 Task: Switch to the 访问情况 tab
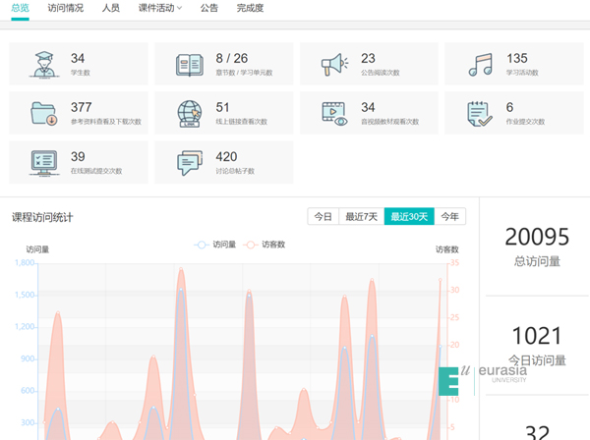66,8
